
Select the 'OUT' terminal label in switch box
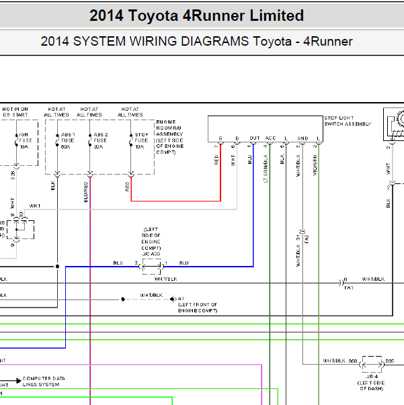255,138
